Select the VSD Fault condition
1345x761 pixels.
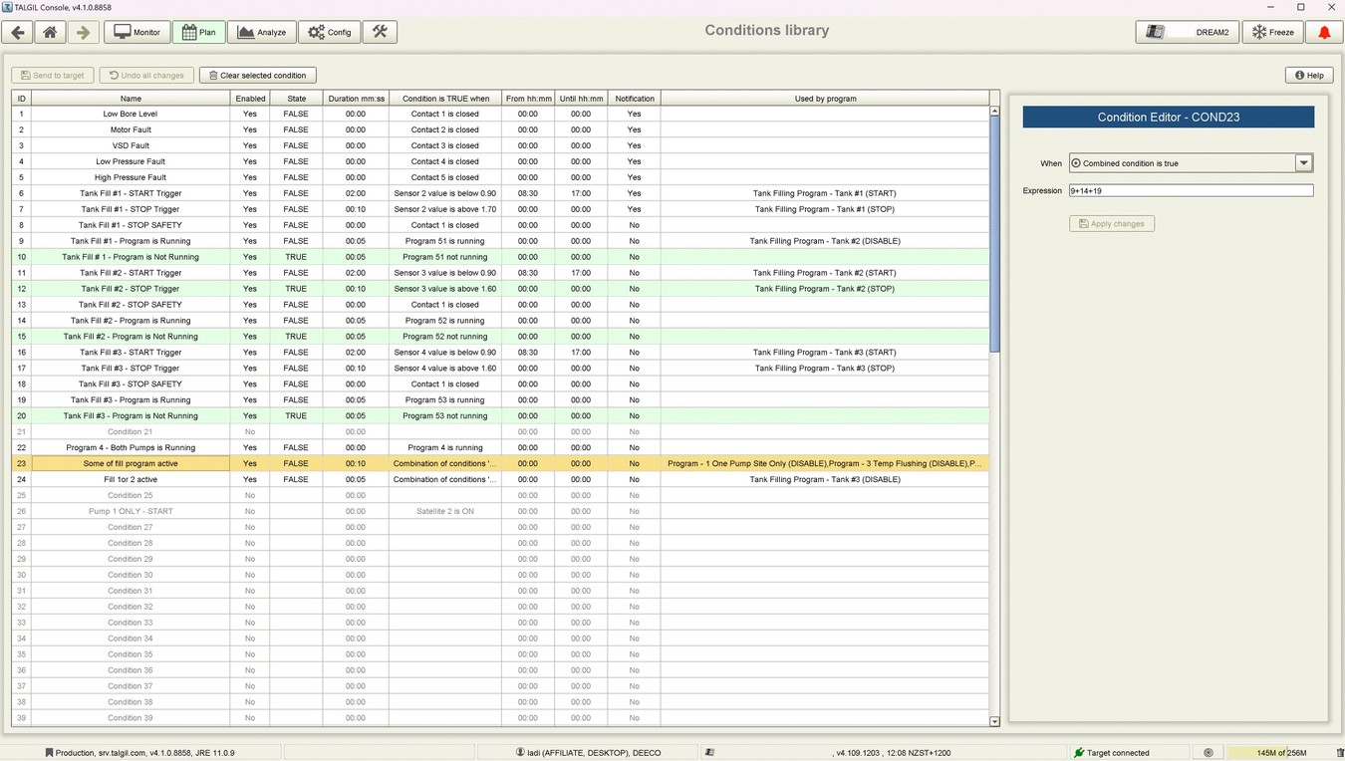[x=500, y=145]
